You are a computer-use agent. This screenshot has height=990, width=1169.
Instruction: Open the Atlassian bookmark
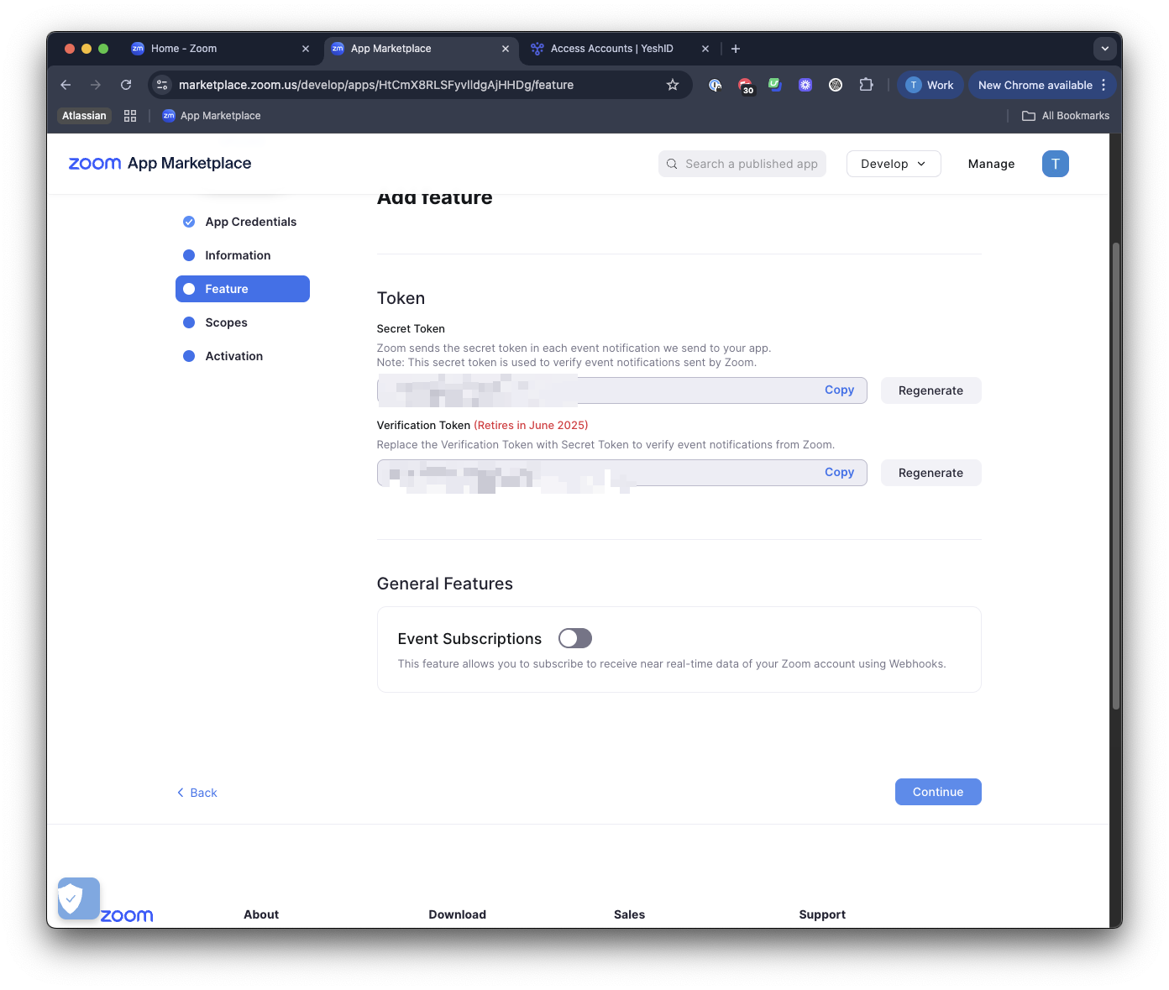(x=84, y=116)
